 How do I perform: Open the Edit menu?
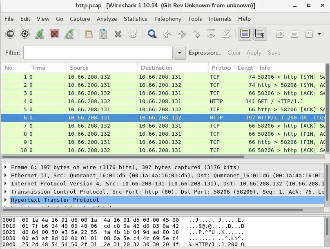(x=25, y=19)
